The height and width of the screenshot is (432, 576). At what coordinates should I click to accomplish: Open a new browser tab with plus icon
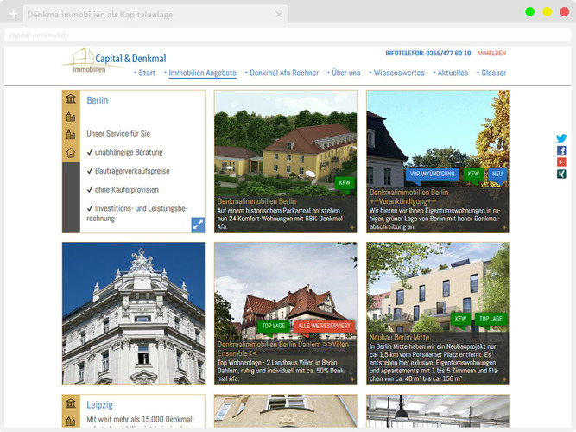tap(13, 15)
